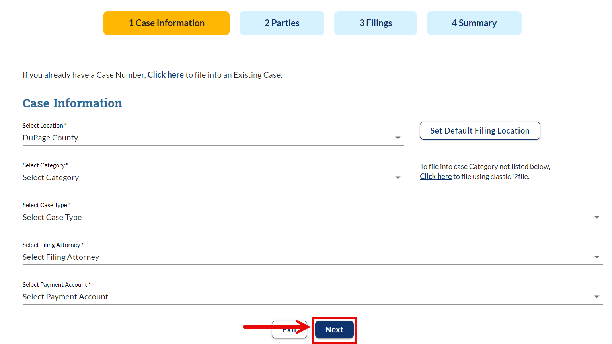Click the Select Payment Account chevron icon

596,297
